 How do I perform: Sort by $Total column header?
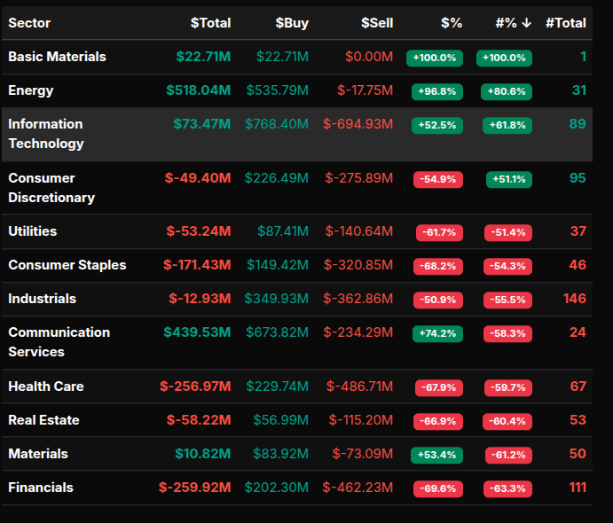click(210, 23)
